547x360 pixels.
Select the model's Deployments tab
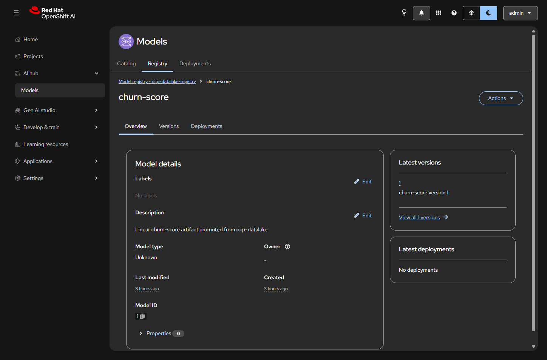[x=207, y=126]
